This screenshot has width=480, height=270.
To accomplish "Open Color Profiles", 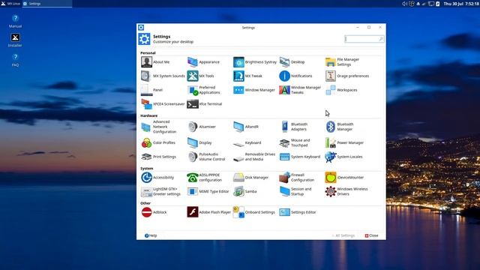I will tap(158, 142).
